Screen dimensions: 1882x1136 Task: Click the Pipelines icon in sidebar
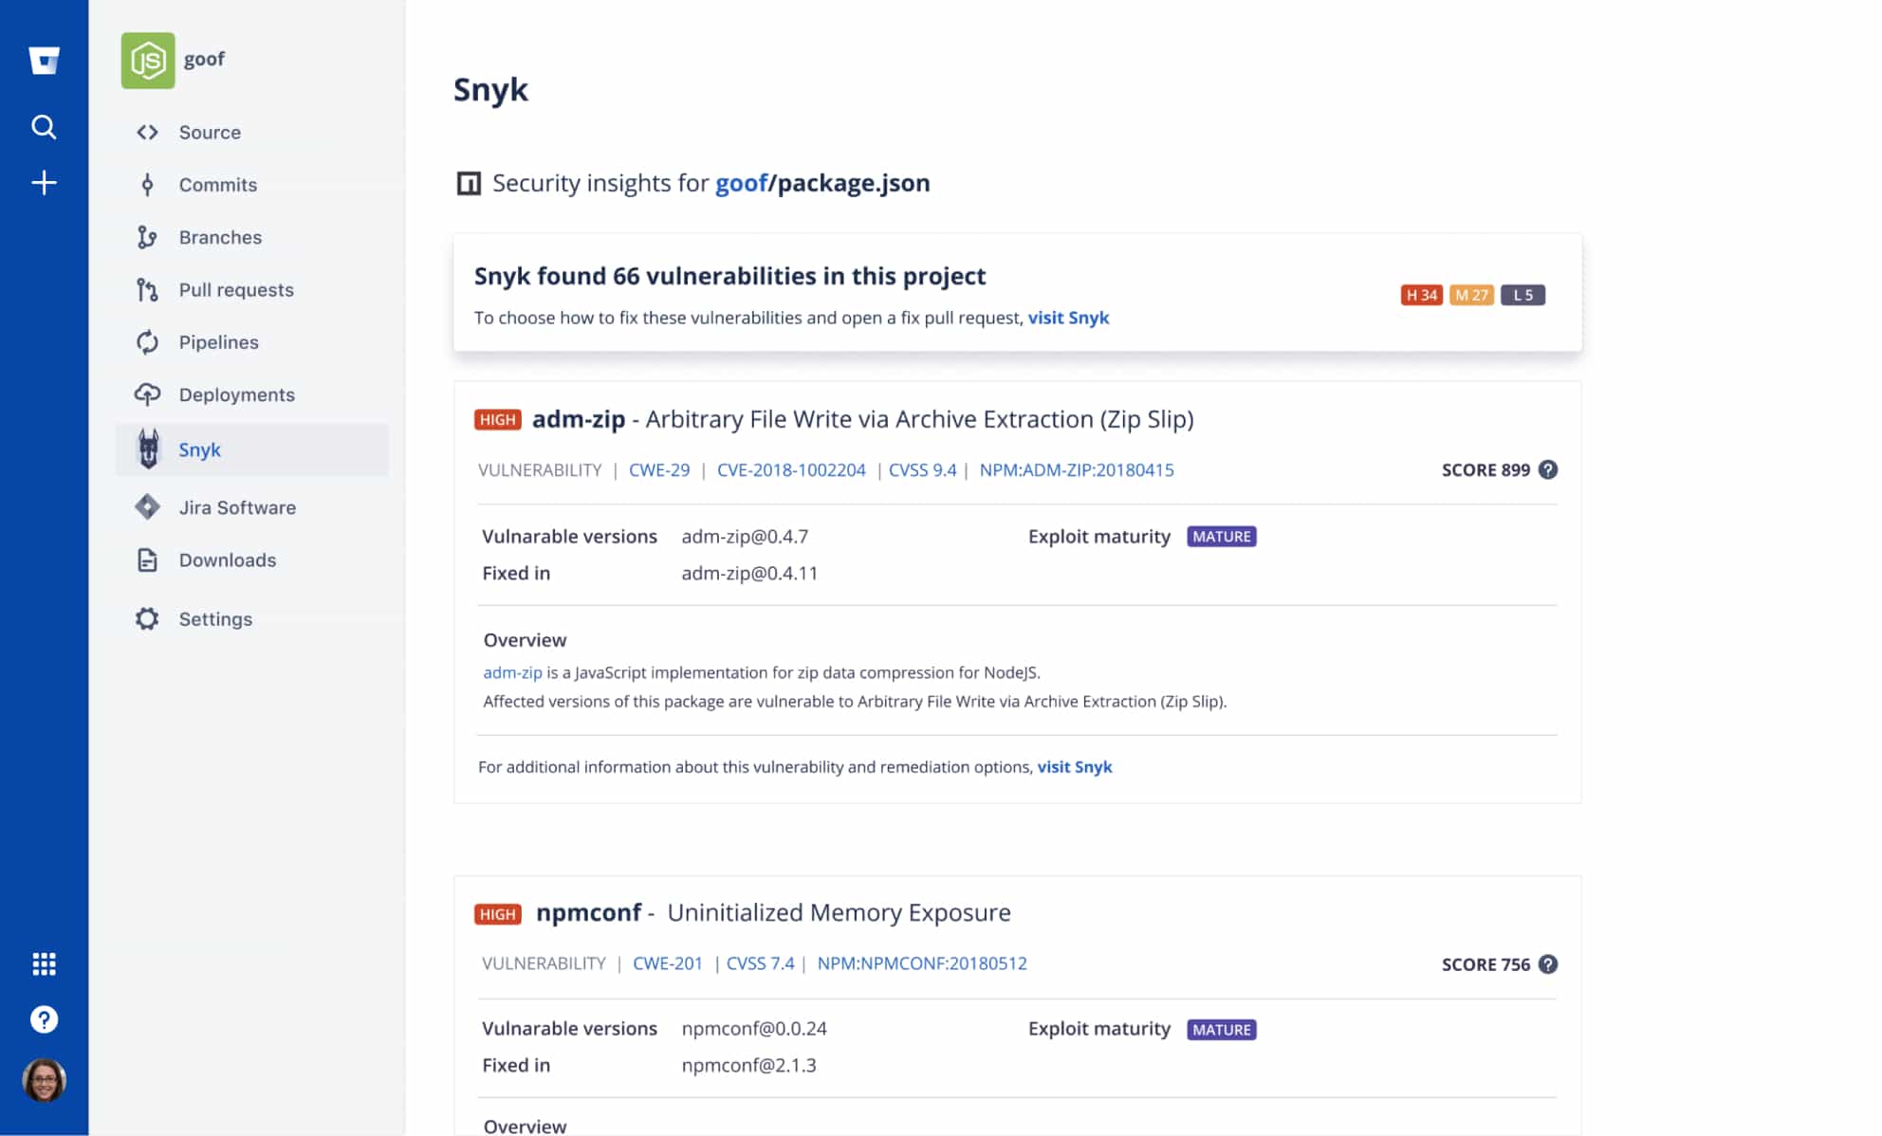click(146, 341)
